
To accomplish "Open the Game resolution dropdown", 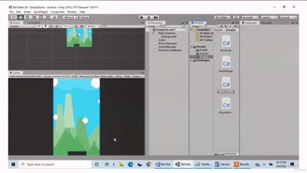I will pos(26,76).
